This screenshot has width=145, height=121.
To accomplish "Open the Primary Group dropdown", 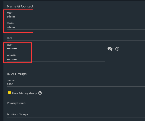I will (76, 103).
